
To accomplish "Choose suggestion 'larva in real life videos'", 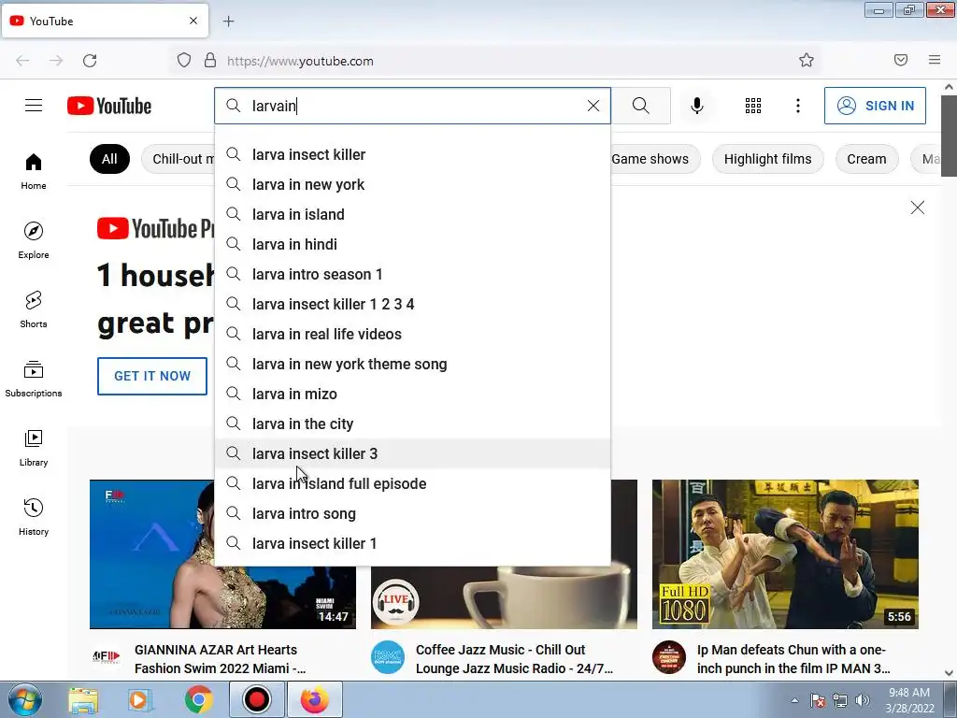I will 412,334.
